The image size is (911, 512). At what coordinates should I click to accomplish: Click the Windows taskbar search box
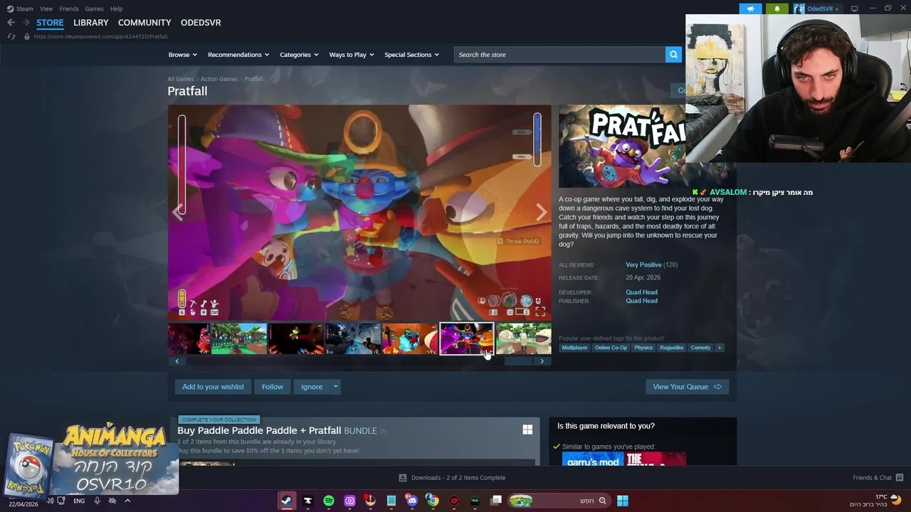pos(559,501)
